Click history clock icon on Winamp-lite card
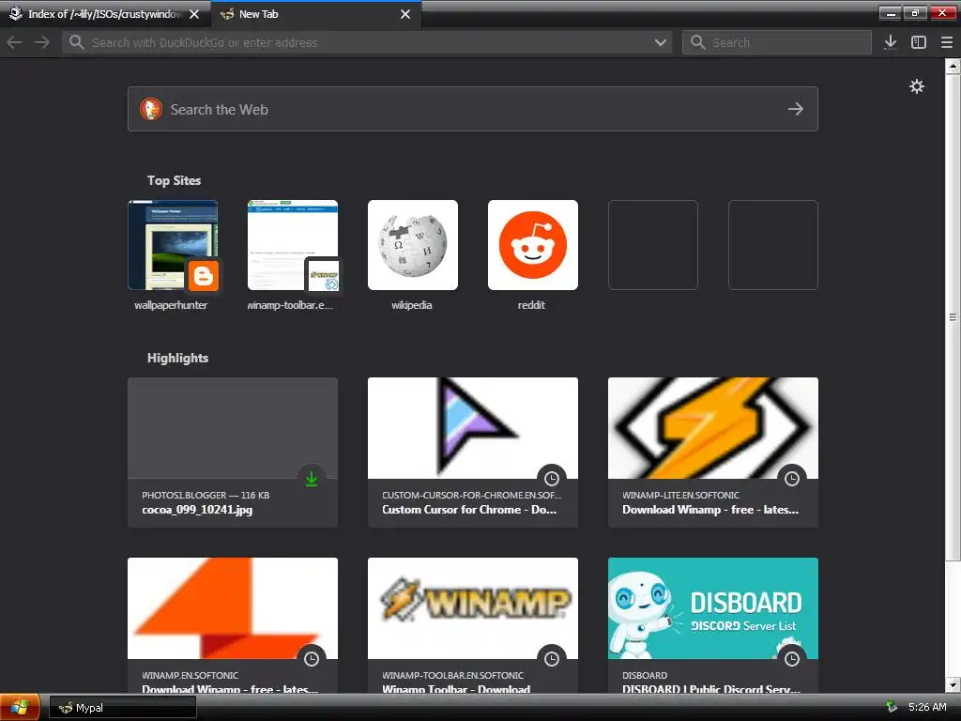961x721 pixels. 792,479
